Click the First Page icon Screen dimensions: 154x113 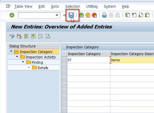click(128, 15)
